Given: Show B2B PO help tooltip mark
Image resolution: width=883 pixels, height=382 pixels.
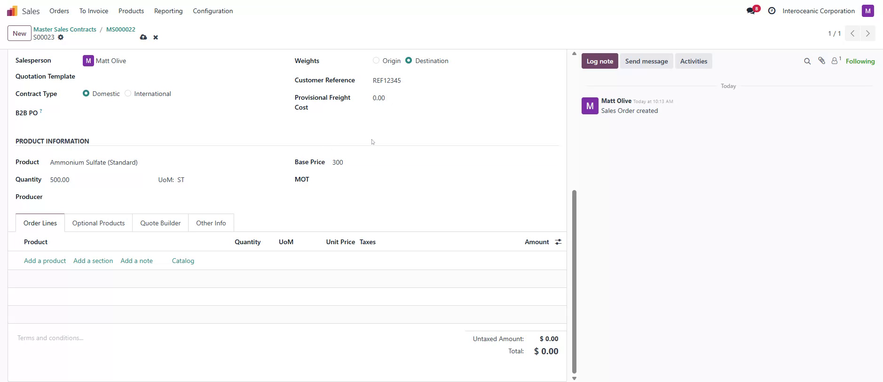Looking at the screenshot, I should [x=41, y=111].
